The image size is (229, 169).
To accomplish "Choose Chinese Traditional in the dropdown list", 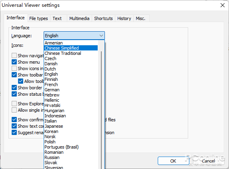I will click(71, 53).
